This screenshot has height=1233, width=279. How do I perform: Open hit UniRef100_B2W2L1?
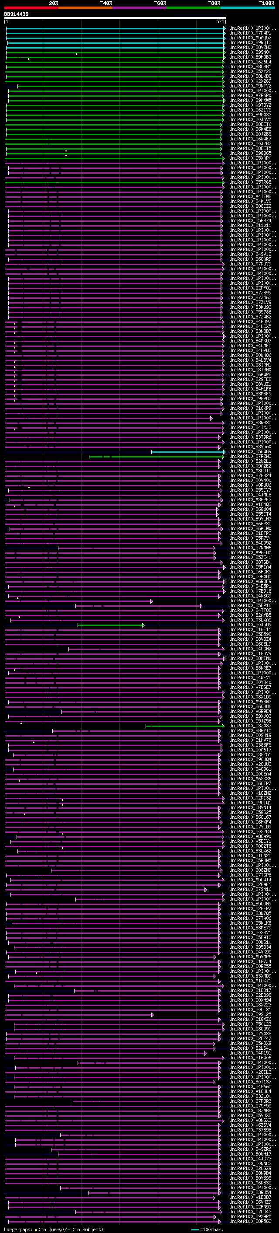tap(250, 461)
